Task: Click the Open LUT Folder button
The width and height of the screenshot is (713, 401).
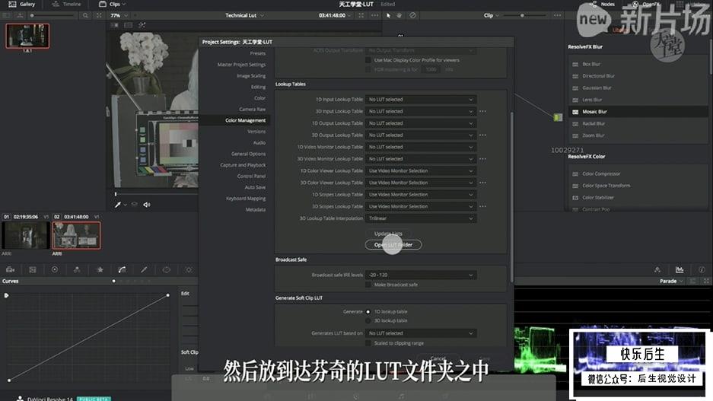Action: pos(393,245)
